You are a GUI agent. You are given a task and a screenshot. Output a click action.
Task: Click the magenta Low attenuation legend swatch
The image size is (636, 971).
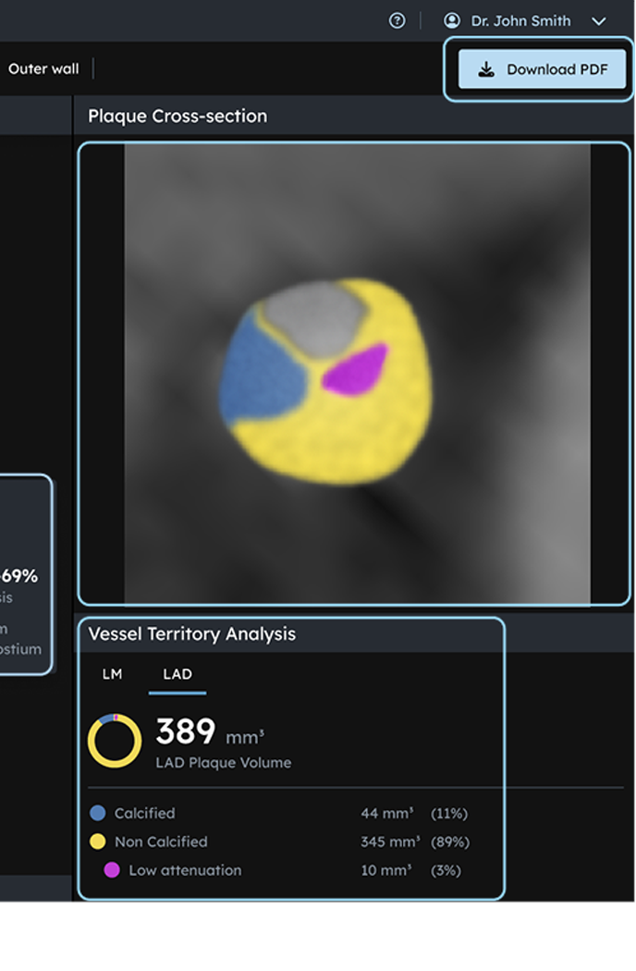pyautogui.click(x=112, y=870)
